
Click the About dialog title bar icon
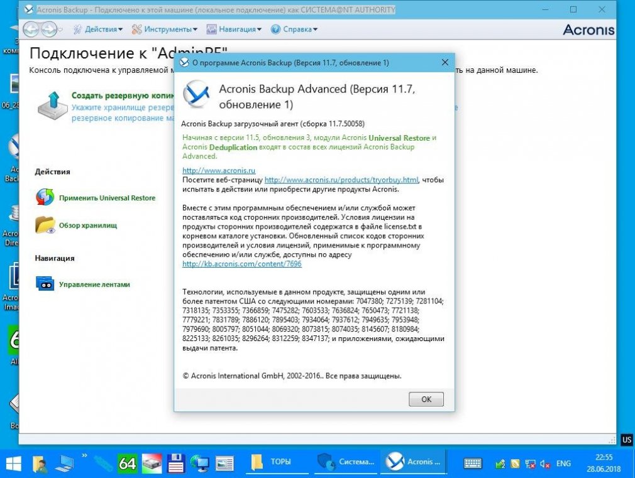[184, 62]
